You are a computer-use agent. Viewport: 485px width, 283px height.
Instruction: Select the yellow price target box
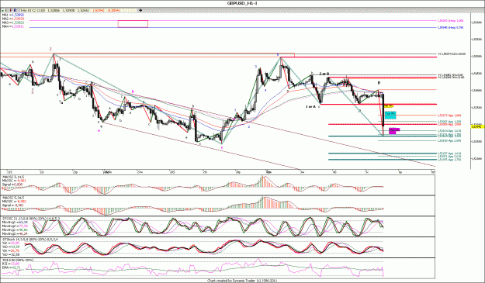pyautogui.click(x=389, y=106)
